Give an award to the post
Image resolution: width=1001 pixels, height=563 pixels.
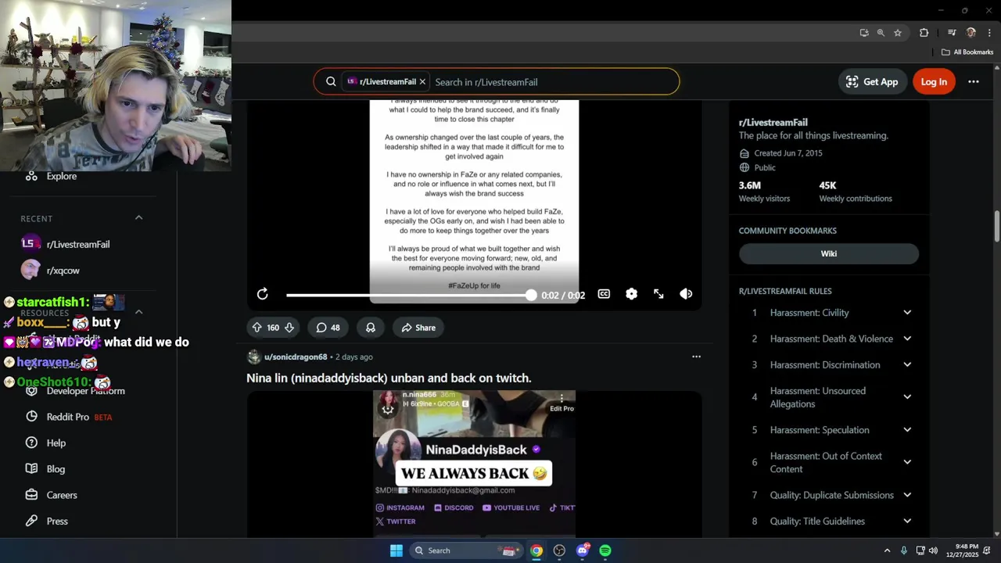click(x=371, y=328)
